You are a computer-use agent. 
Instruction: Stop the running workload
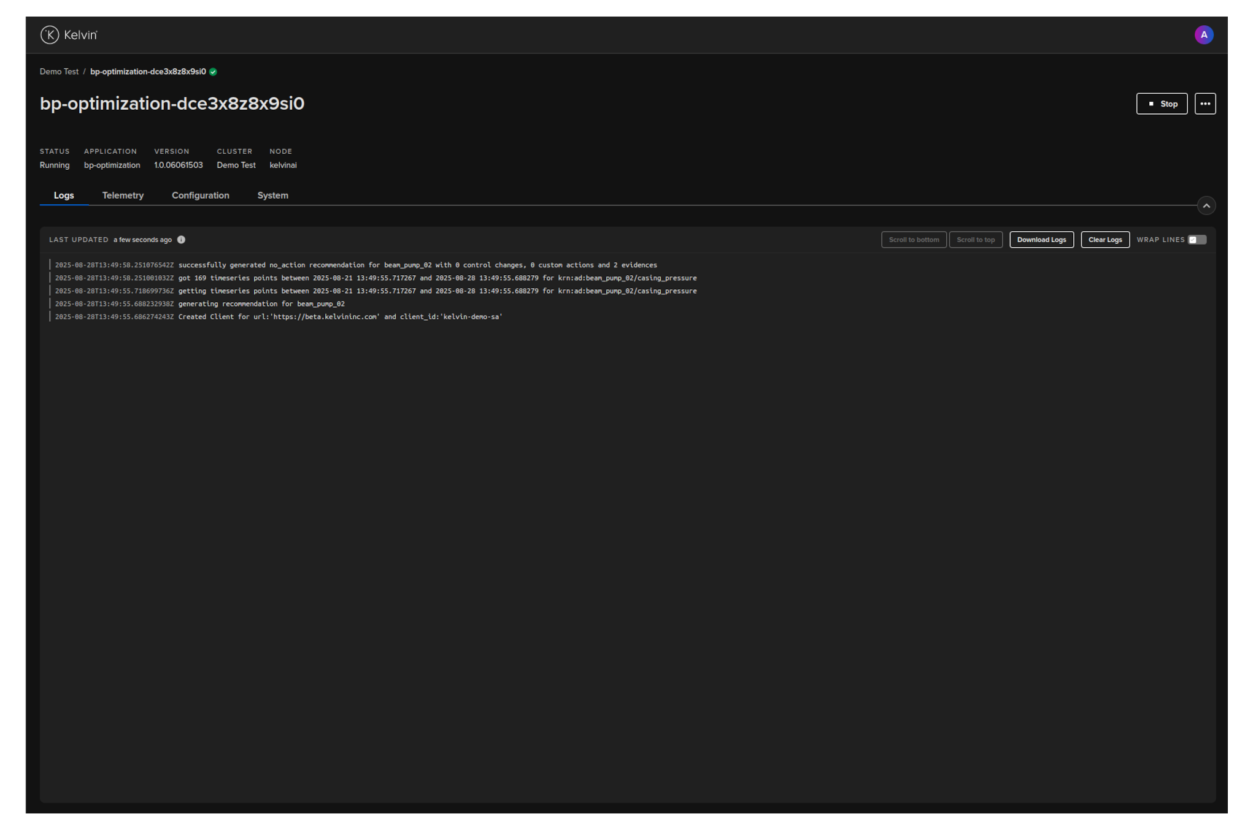pos(1161,104)
